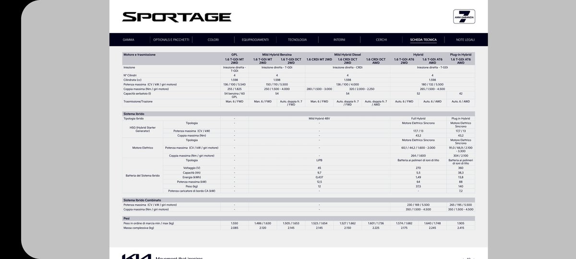576x259 pixels.
Task: Click the 'Peso (kg)' row label
Action: tap(192, 186)
